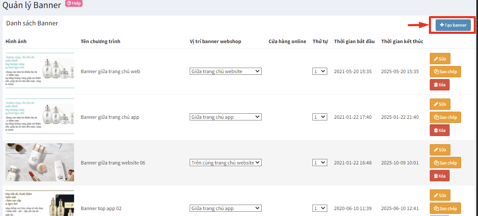Click the Tạo banner button
This screenshot has height=216, width=478.
pos(453,25)
